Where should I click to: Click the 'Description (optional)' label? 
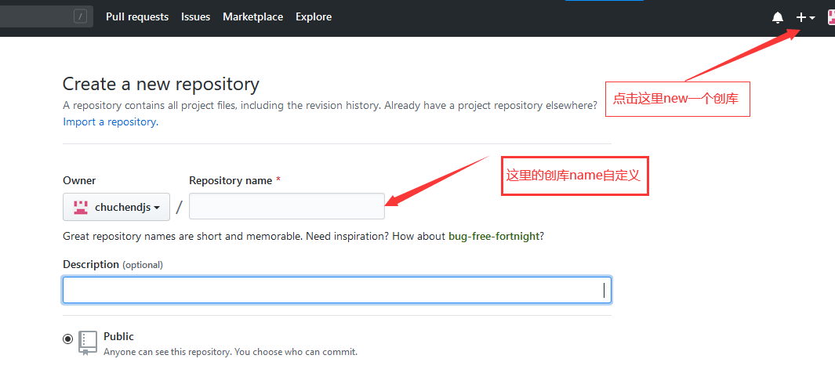(113, 264)
